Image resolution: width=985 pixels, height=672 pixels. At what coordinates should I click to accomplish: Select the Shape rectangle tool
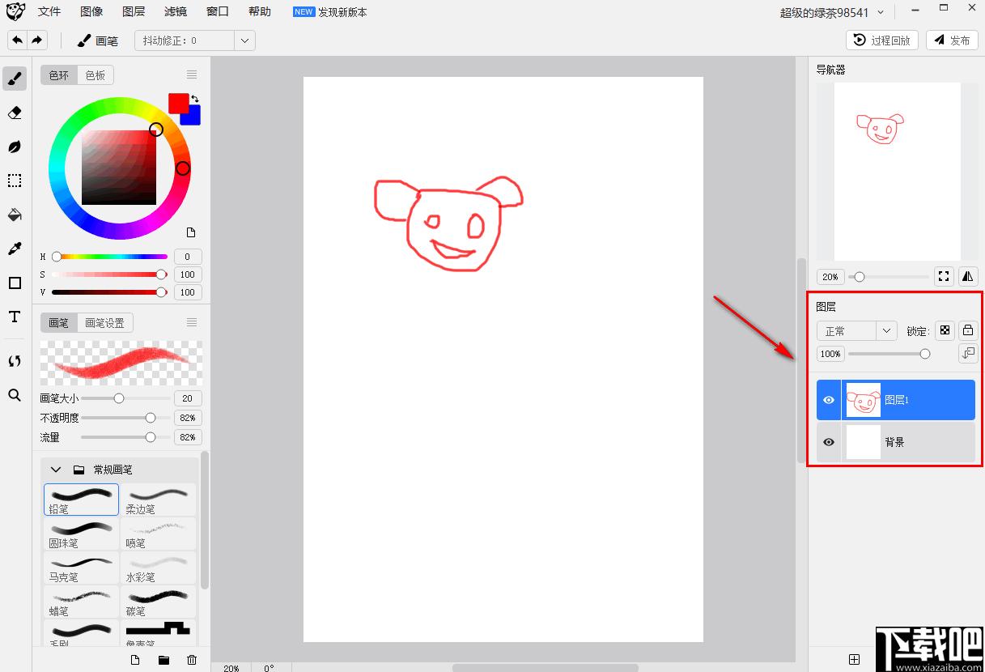[15, 283]
